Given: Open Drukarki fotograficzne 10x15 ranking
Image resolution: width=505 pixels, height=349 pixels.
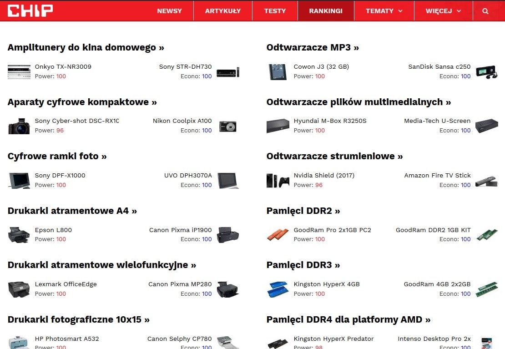Looking at the screenshot, I should [x=79, y=320].
